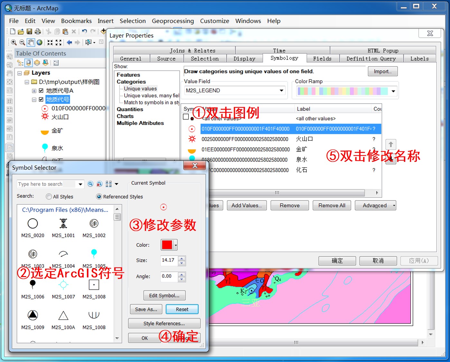
Task: Click the Style References... button
Action: point(164,323)
